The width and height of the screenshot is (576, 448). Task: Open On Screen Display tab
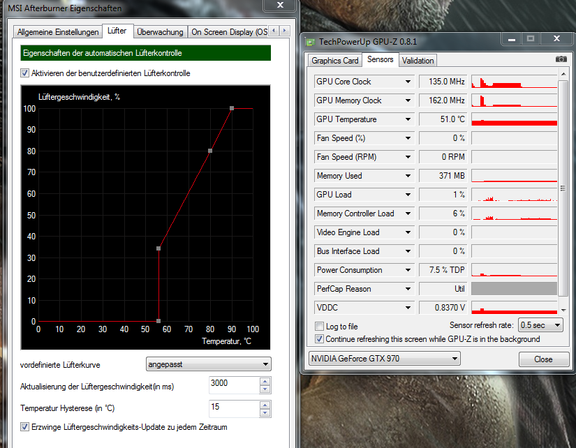[x=229, y=32]
